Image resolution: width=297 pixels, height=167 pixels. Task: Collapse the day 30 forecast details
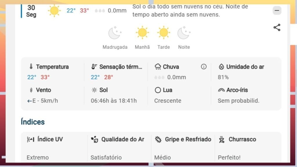pos(277,11)
